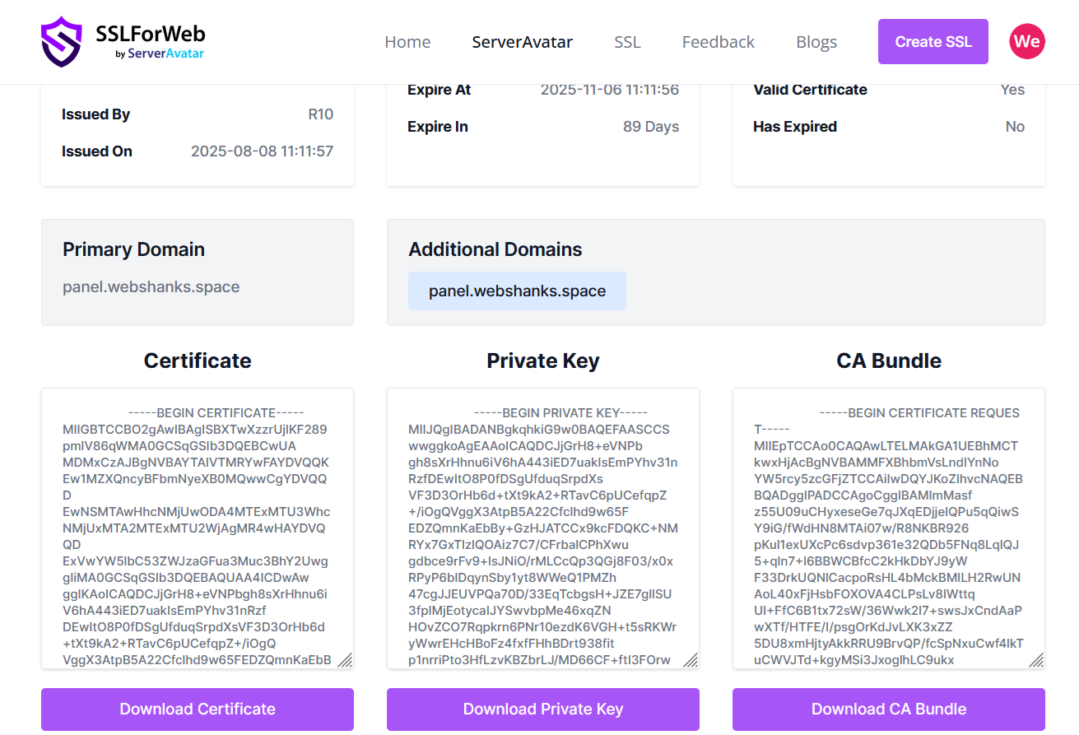
Task: Click the CA Bundle section heading
Action: click(889, 361)
